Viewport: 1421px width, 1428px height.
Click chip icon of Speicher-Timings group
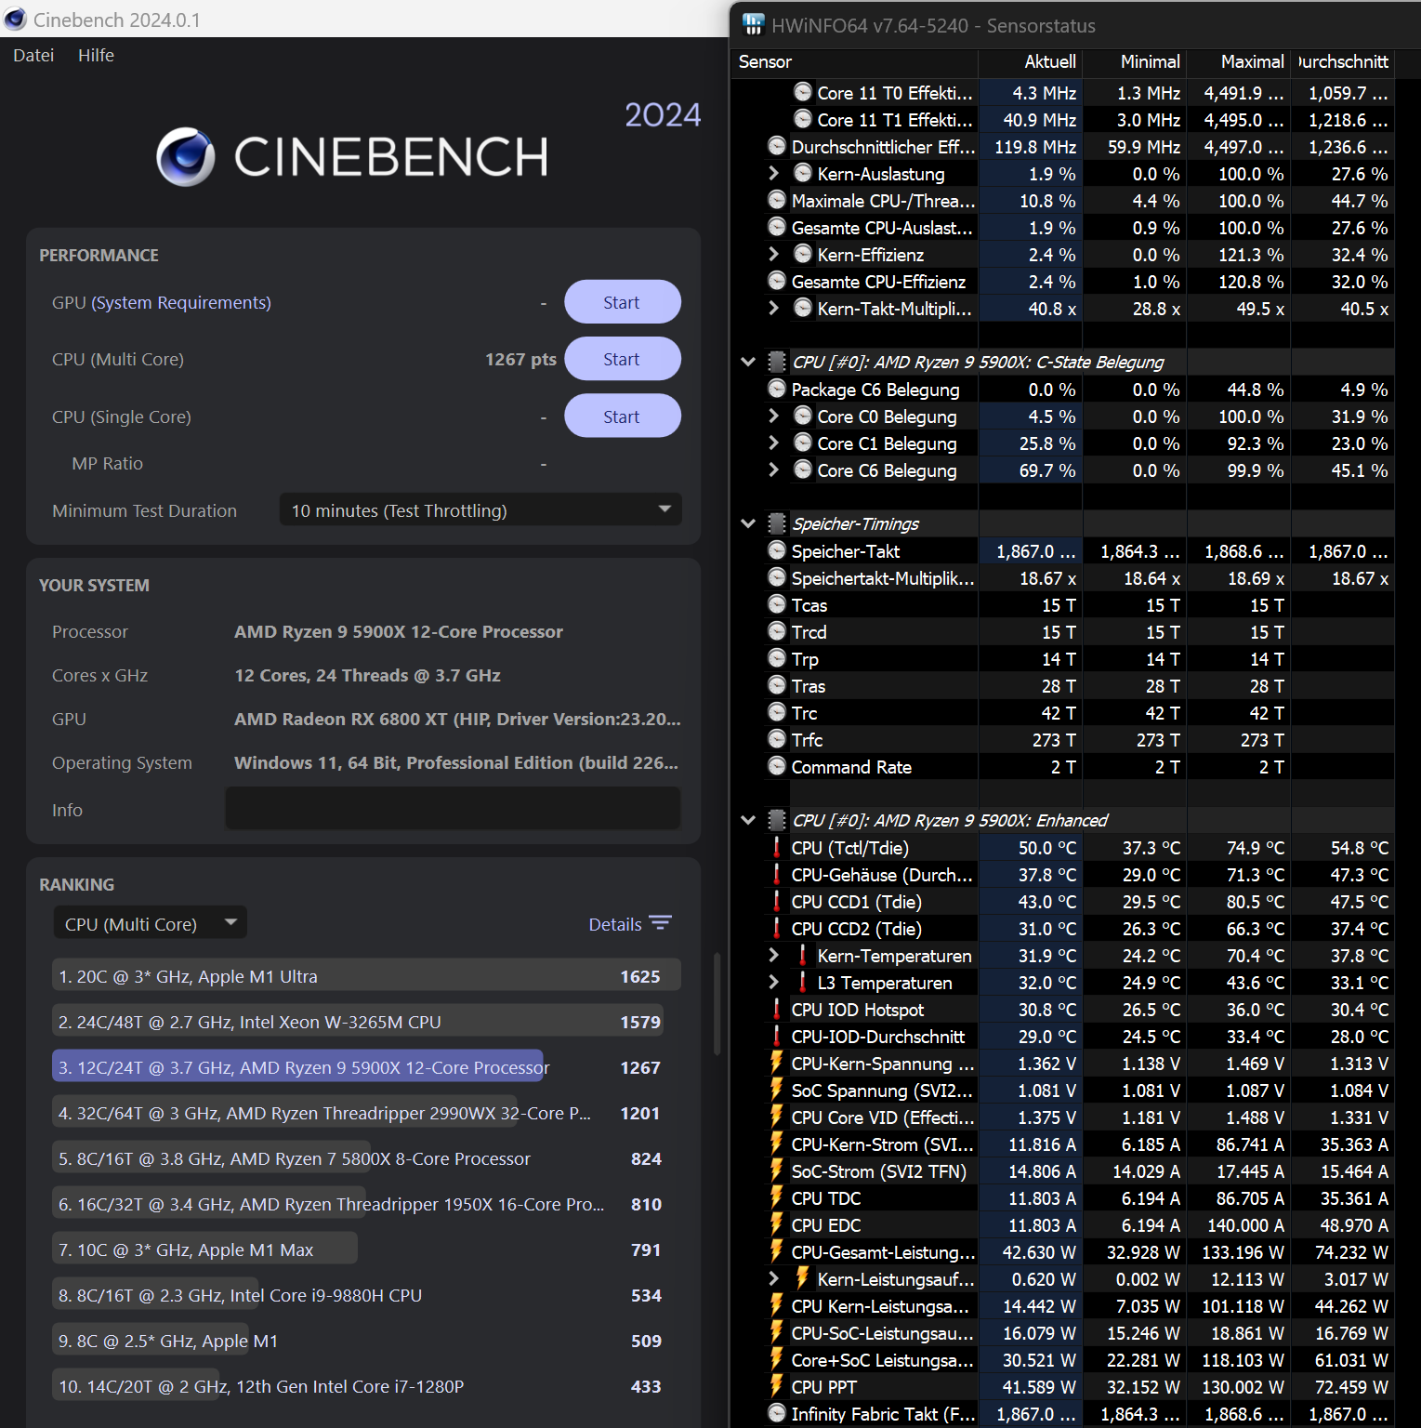pyautogui.click(x=777, y=523)
